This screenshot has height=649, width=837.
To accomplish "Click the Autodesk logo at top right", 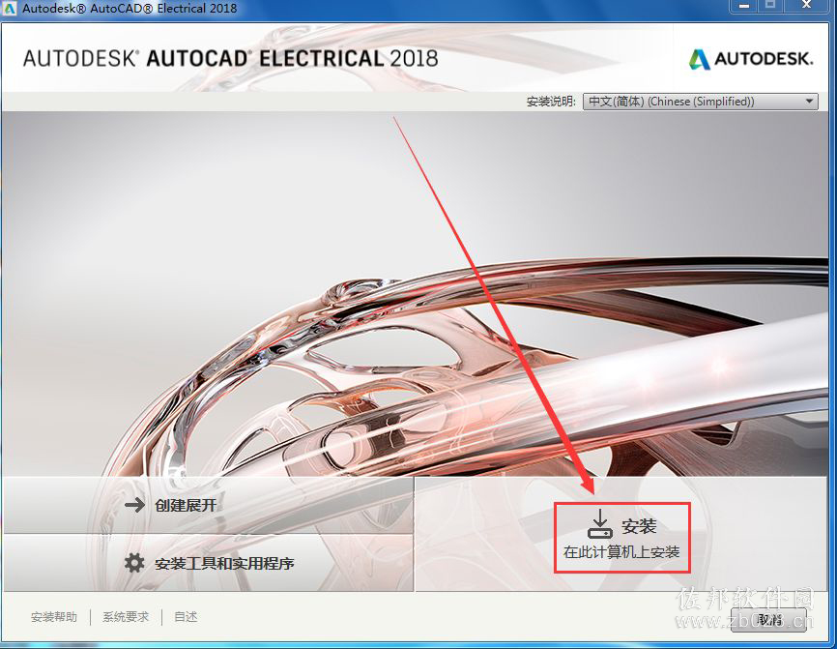I will (751, 59).
